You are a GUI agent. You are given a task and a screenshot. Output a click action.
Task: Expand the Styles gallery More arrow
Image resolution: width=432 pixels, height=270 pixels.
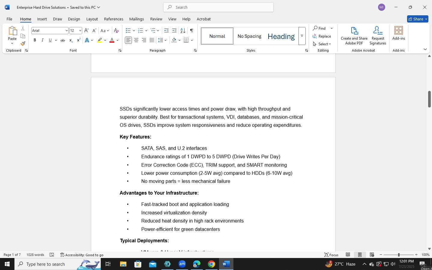coord(302,36)
